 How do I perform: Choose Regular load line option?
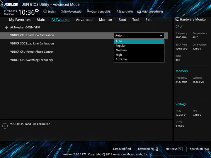[139, 46]
